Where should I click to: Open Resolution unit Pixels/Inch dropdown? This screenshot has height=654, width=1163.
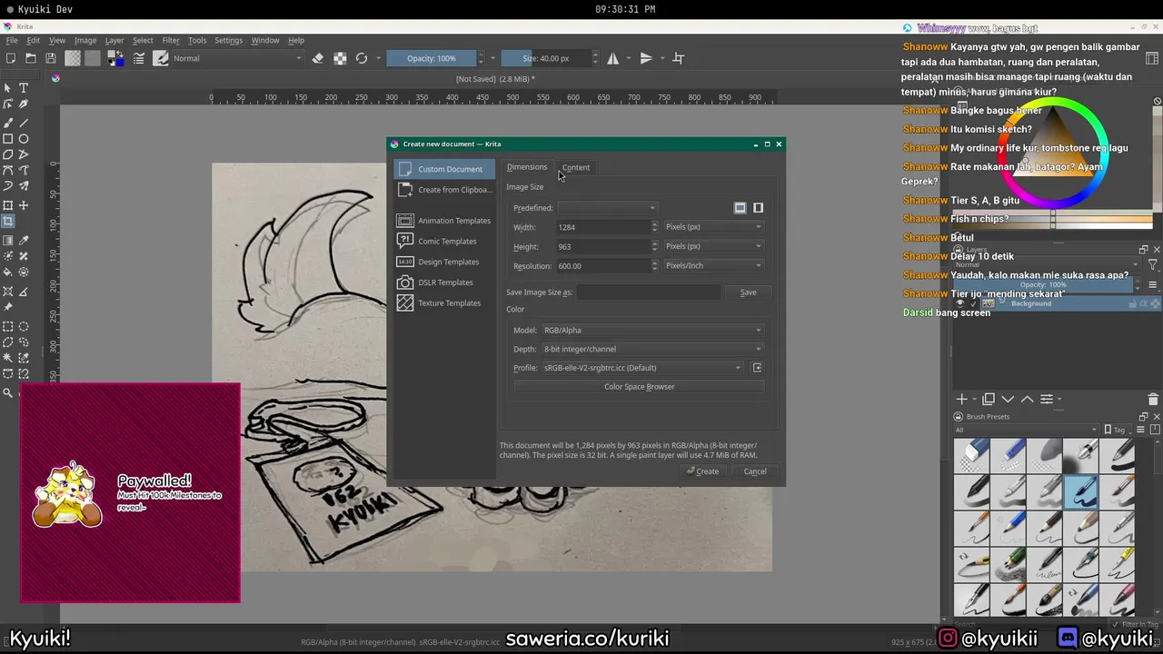point(713,266)
